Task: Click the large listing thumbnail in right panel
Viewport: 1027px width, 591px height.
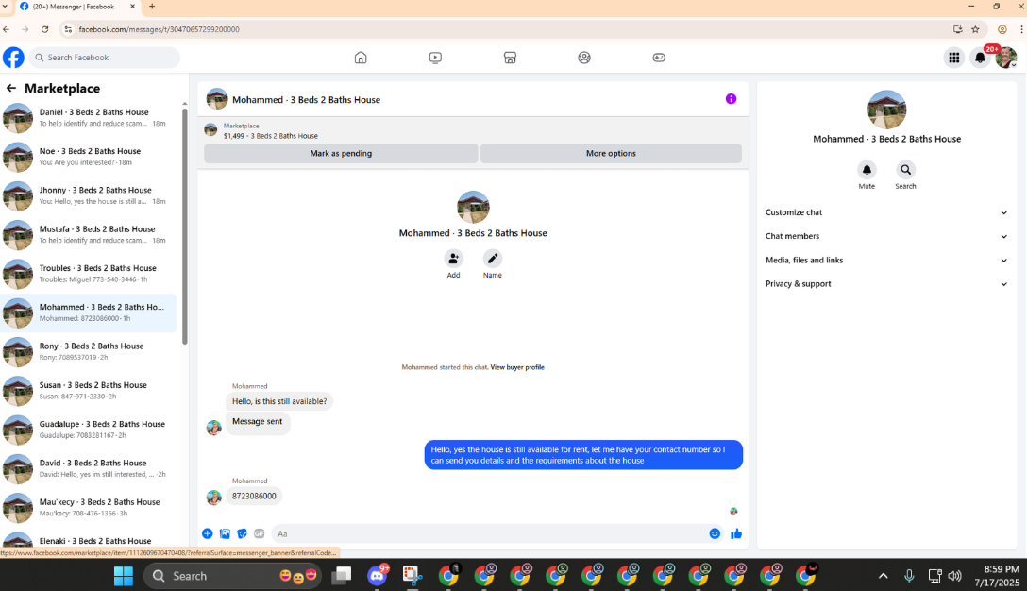Action: pos(887,110)
